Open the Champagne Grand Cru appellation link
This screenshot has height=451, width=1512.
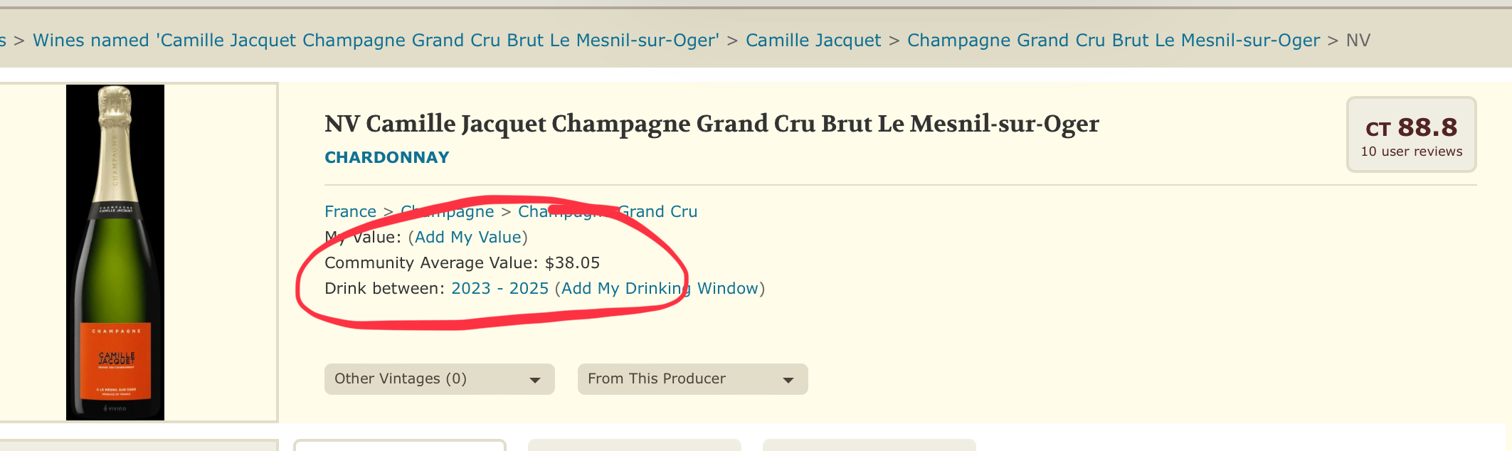(608, 211)
